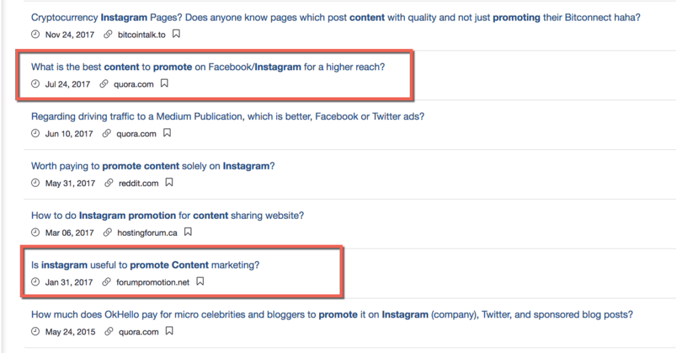Image resolution: width=698 pixels, height=353 pixels.
Task: Bookmark the forumpromotion.net result
Action: pos(200,281)
